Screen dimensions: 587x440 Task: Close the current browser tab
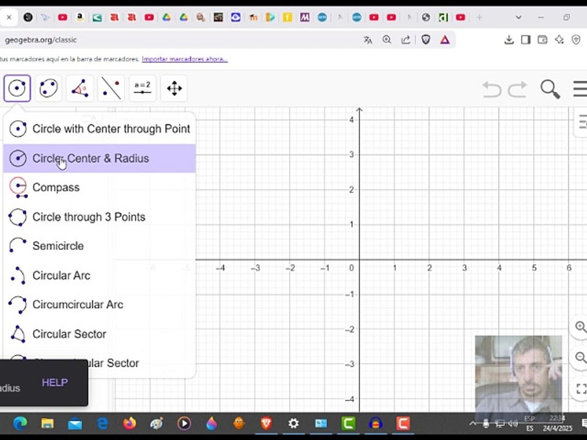(9, 17)
